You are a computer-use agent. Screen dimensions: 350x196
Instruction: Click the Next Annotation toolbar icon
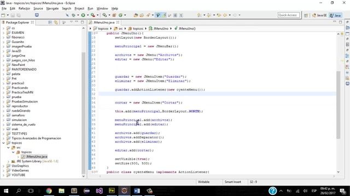(x=199, y=15)
